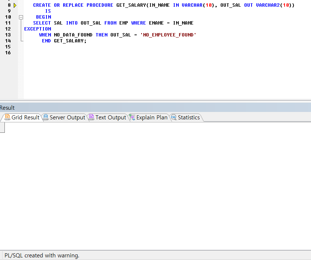Click the PROCEDURE keyword on line 8
This screenshot has height=260, width=311.
pos(100,5)
